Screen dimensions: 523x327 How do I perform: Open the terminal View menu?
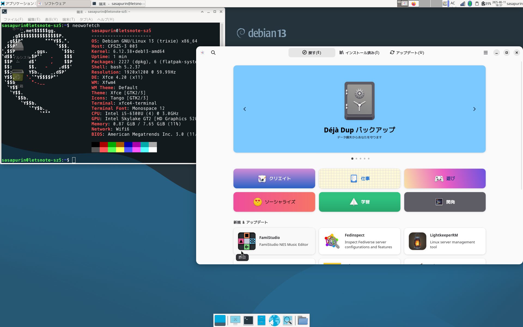point(51,19)
